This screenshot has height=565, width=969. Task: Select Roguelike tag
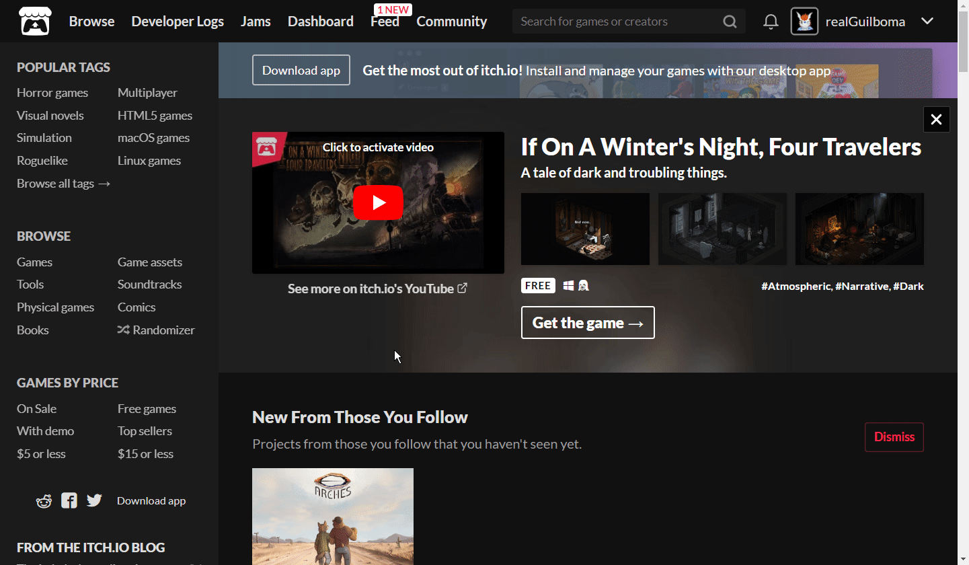[x=42, y=161]
